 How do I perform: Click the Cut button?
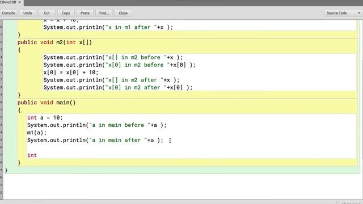(47, 13)
